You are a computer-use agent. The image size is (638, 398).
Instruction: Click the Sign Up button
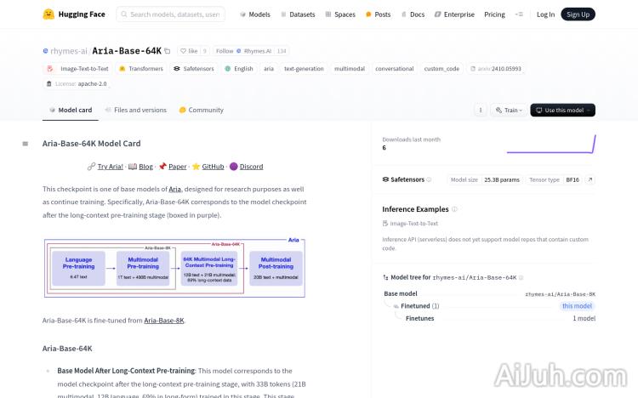click(578, 14)
